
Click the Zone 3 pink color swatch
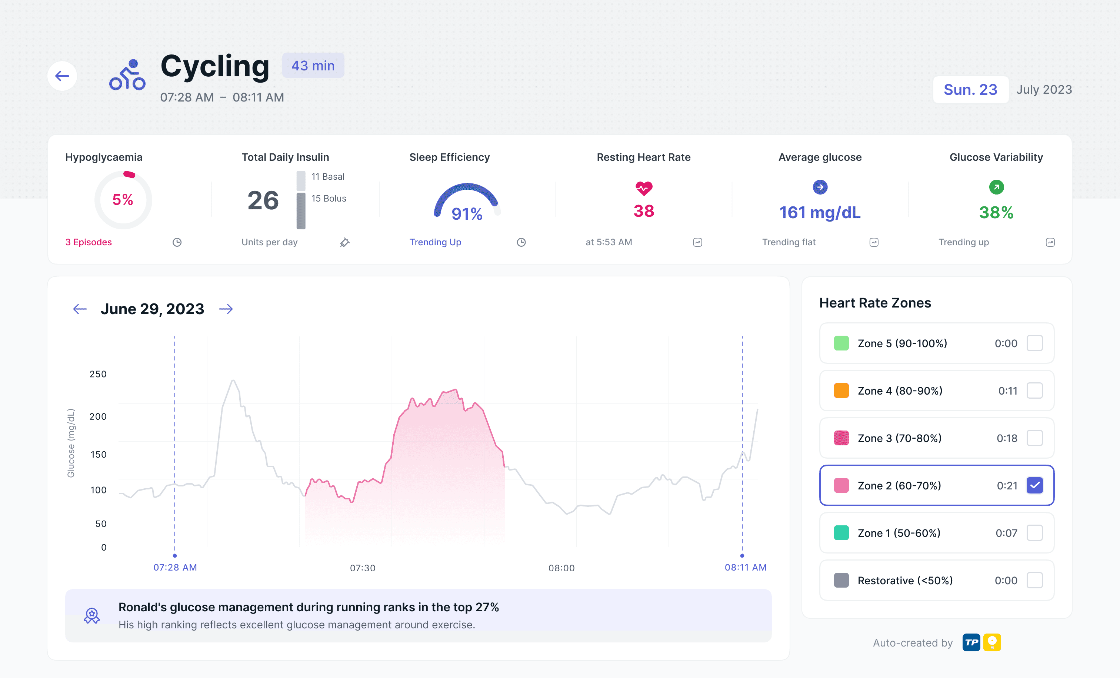(x=841, y=438)
